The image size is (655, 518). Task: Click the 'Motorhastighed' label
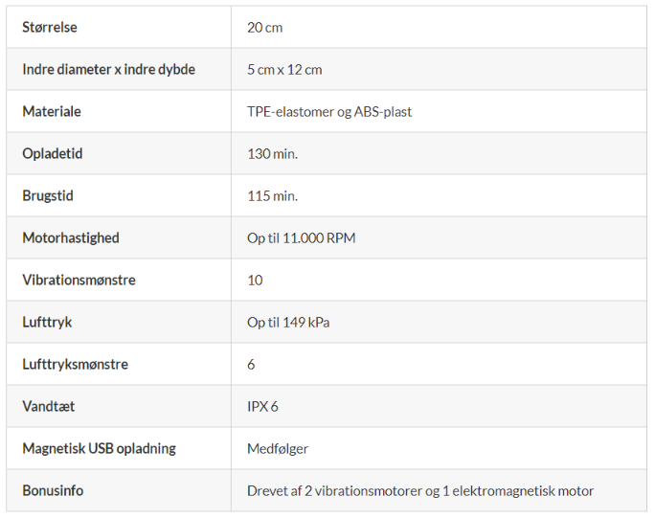[x=71, y=238]
